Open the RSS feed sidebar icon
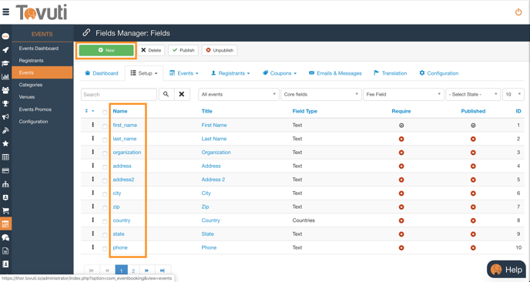Screen dimensions: 530x282 (5, 130)
